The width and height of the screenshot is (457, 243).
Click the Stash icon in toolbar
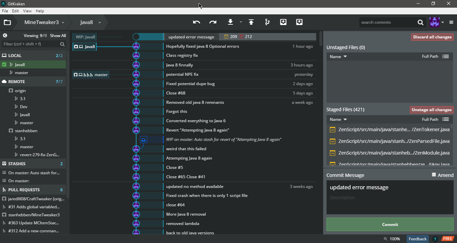283,22
